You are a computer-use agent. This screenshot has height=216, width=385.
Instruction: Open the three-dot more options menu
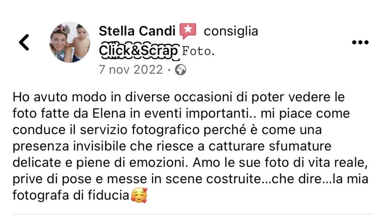360,42
